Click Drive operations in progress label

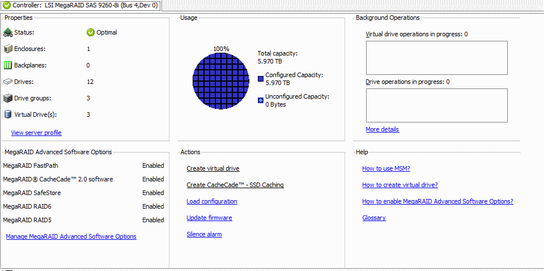pyautogui.click(x=407, y=82)
